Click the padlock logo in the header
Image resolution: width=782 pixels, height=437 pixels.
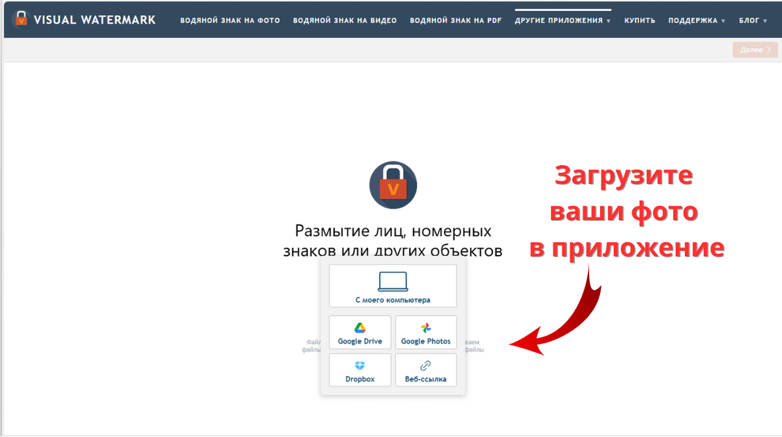pyautogui.click(x=21, y=19)
